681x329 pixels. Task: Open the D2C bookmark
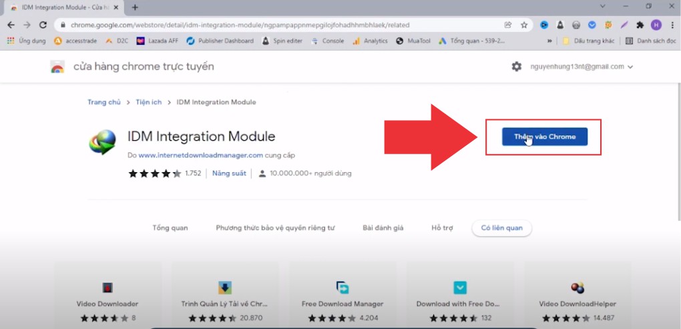click(117, 41)
